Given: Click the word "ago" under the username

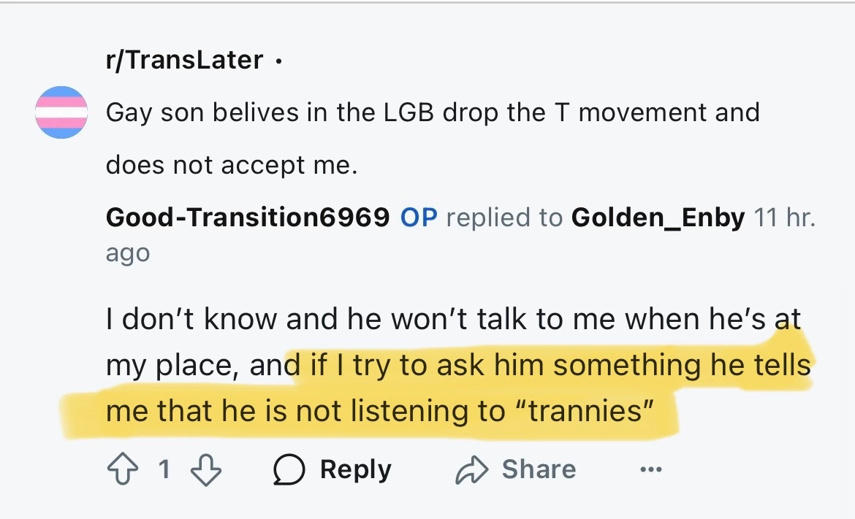Looking at the screenshot, I should 128,253.
